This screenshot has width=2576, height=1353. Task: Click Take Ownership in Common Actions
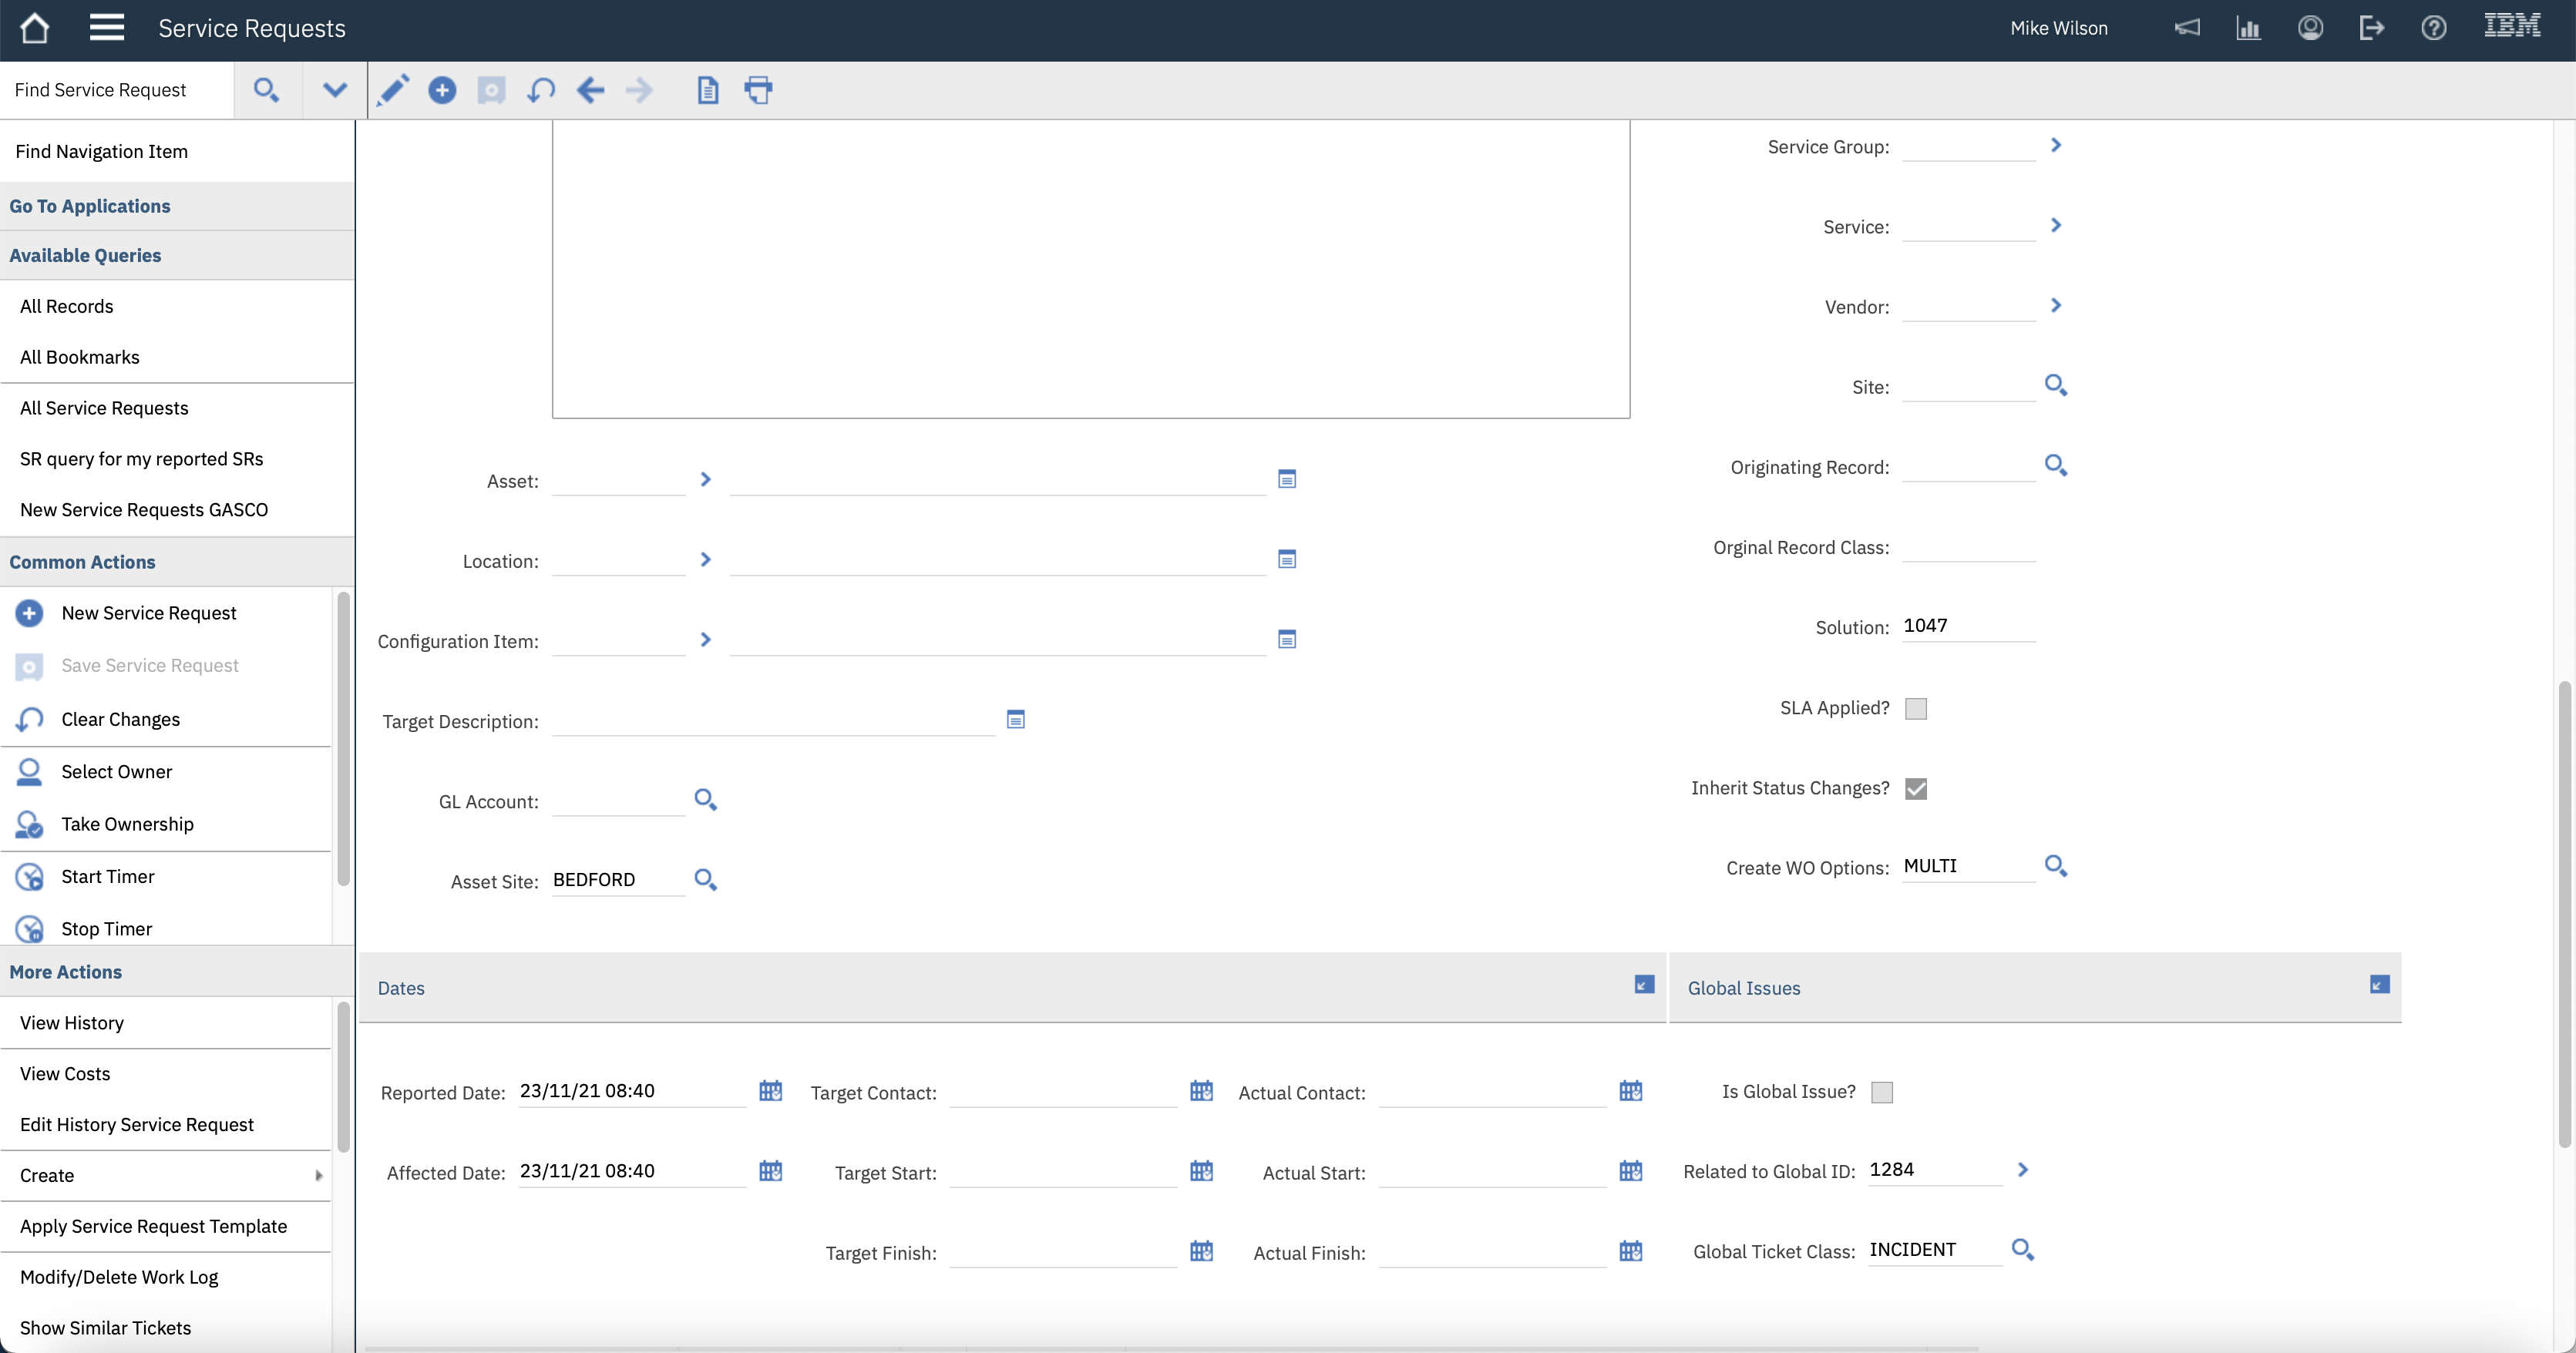click(x=127, y=824)
